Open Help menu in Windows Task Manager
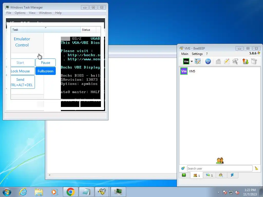Viewport: 263px width, 197px height. [58, 13]
